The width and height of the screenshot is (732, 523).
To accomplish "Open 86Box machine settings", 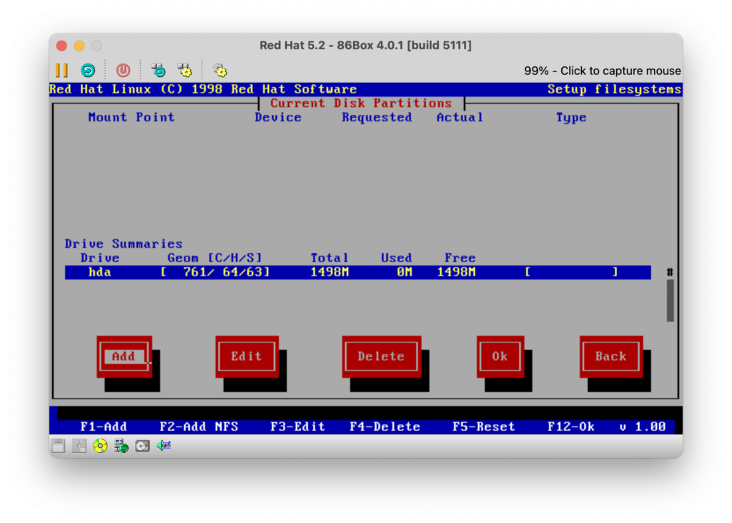I will coord(220,71).
